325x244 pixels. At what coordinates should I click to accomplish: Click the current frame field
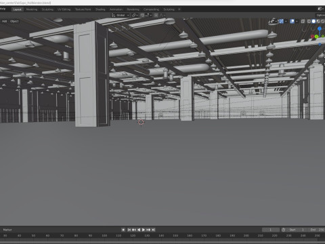tap(271, 230)
